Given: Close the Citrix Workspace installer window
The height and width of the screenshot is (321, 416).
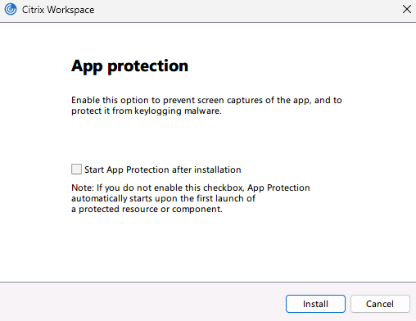Looking at the screenshot, I should pos(406,9).
